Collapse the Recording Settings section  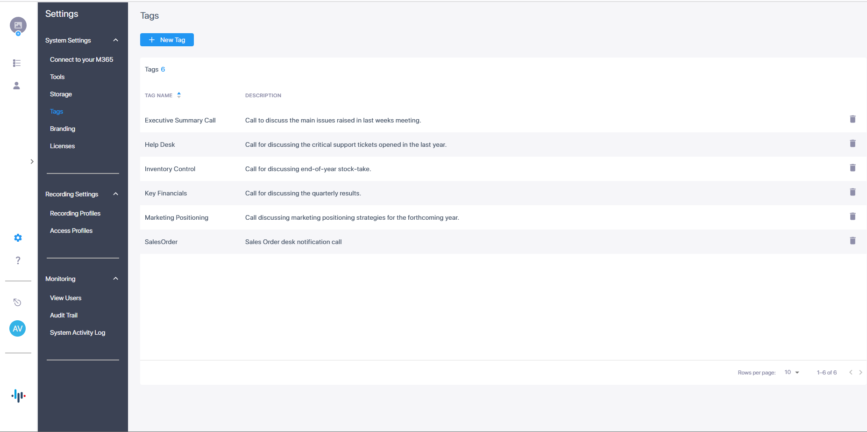[115, 194]
